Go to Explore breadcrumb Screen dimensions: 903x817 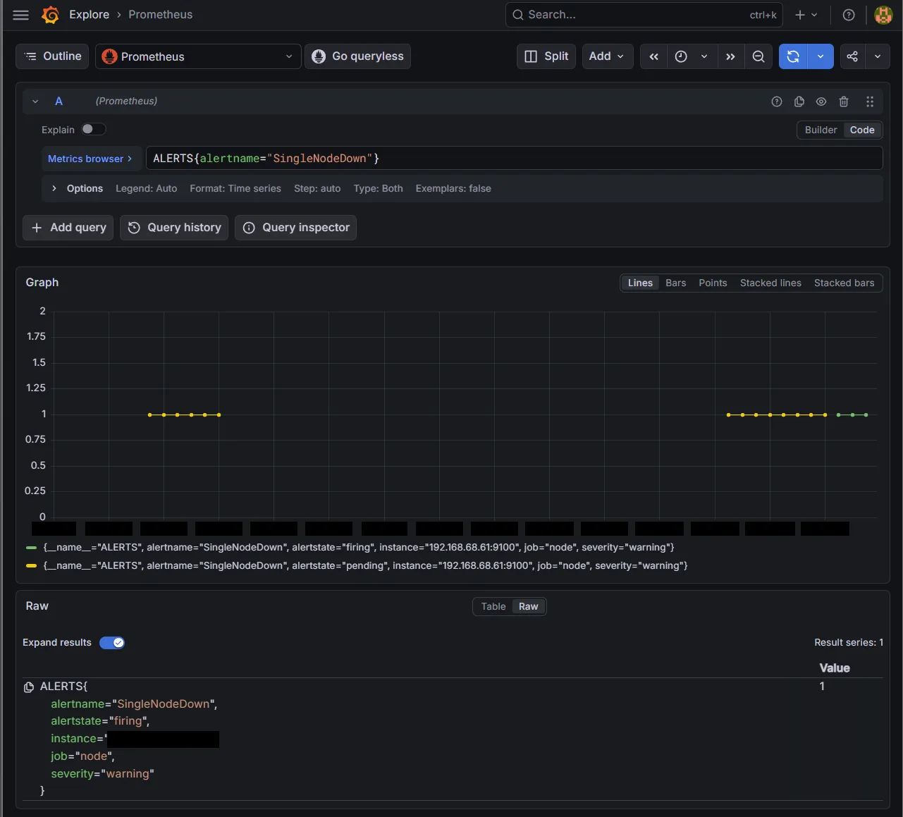(x=89, y=15)
